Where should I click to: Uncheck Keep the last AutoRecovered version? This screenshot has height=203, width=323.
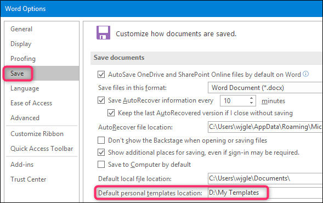point(111,113)
